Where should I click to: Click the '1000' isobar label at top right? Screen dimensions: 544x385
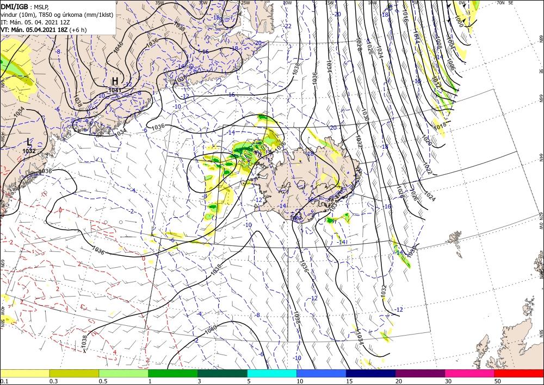coord(459,22)
